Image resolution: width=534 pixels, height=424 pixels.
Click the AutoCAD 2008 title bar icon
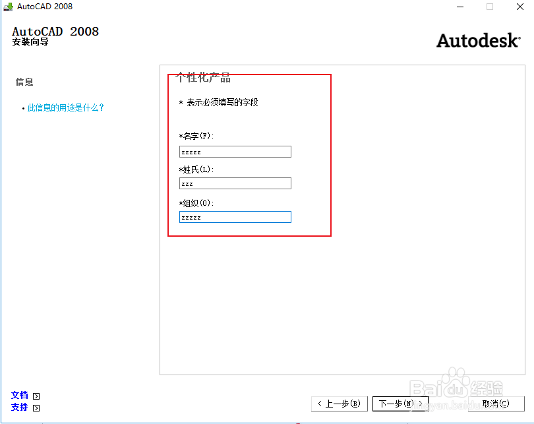coord(9,7)
